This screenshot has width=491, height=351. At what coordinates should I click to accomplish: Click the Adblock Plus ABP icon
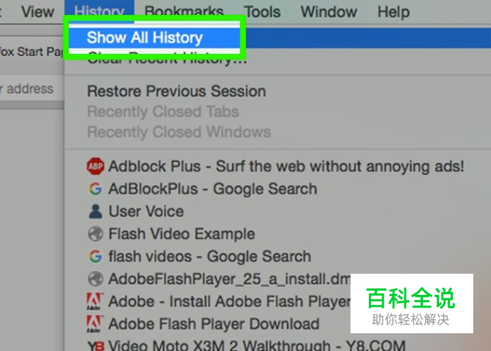[x=95, y=166]
